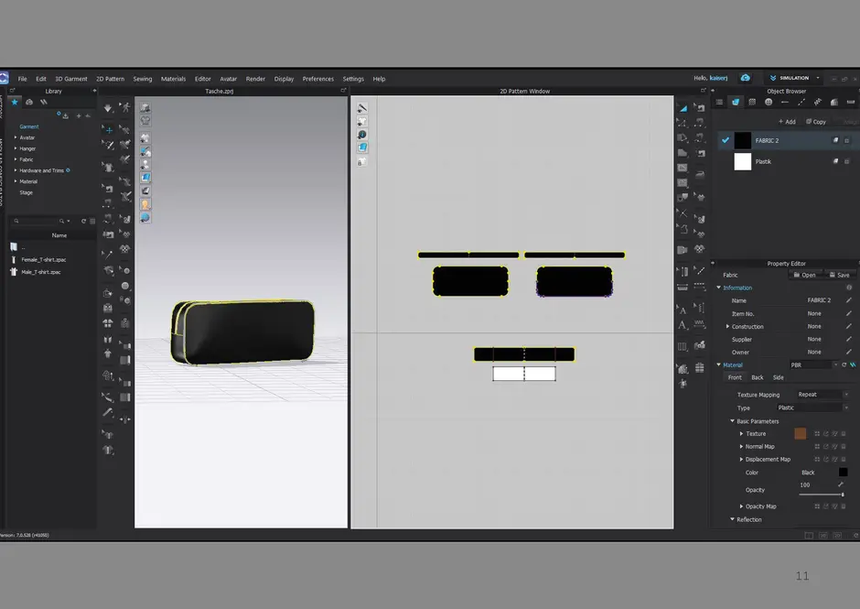Open the Type Plastic dropdown
Image resolution: width=860 pixels, height=609 pixels.
pos(812,408)
